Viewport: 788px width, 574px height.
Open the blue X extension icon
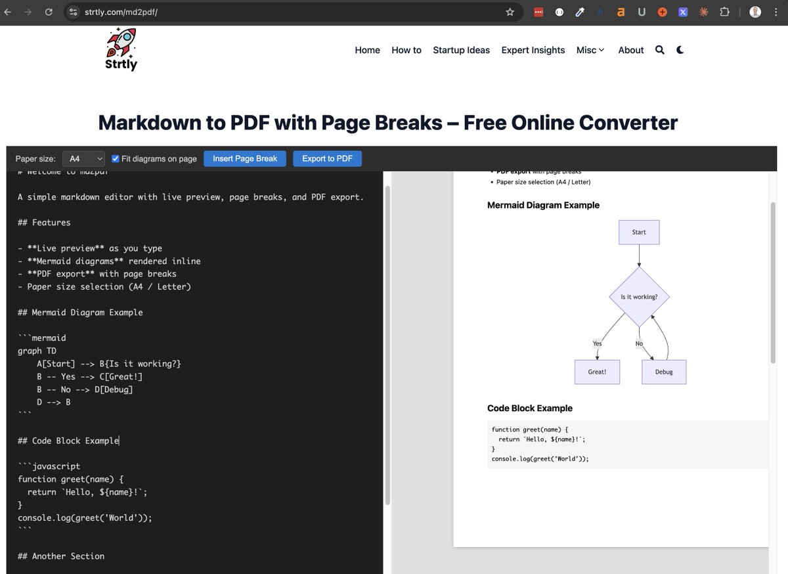pos(683,12)
